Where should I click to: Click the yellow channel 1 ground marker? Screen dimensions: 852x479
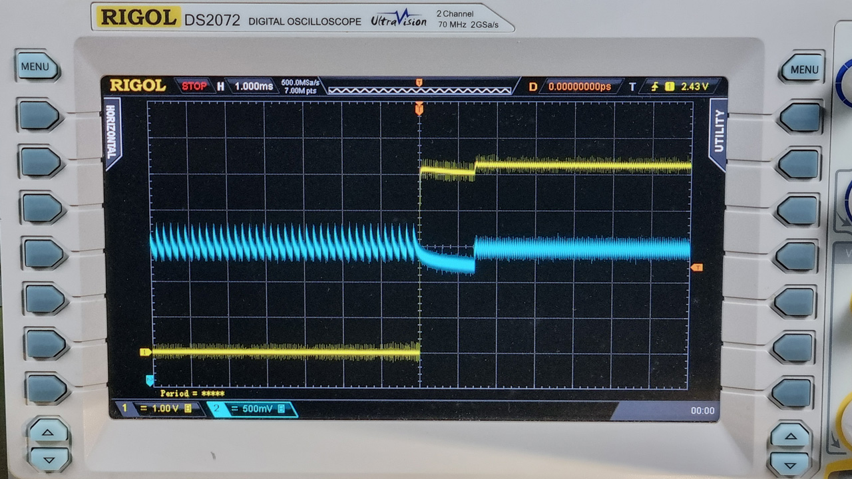click(x=144, y=352)
